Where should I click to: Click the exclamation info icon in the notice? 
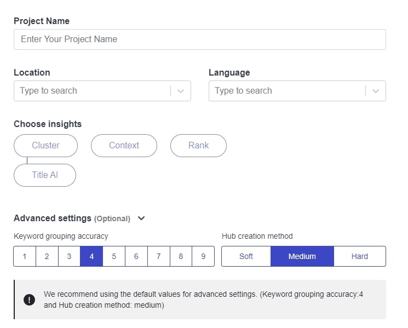29,300
